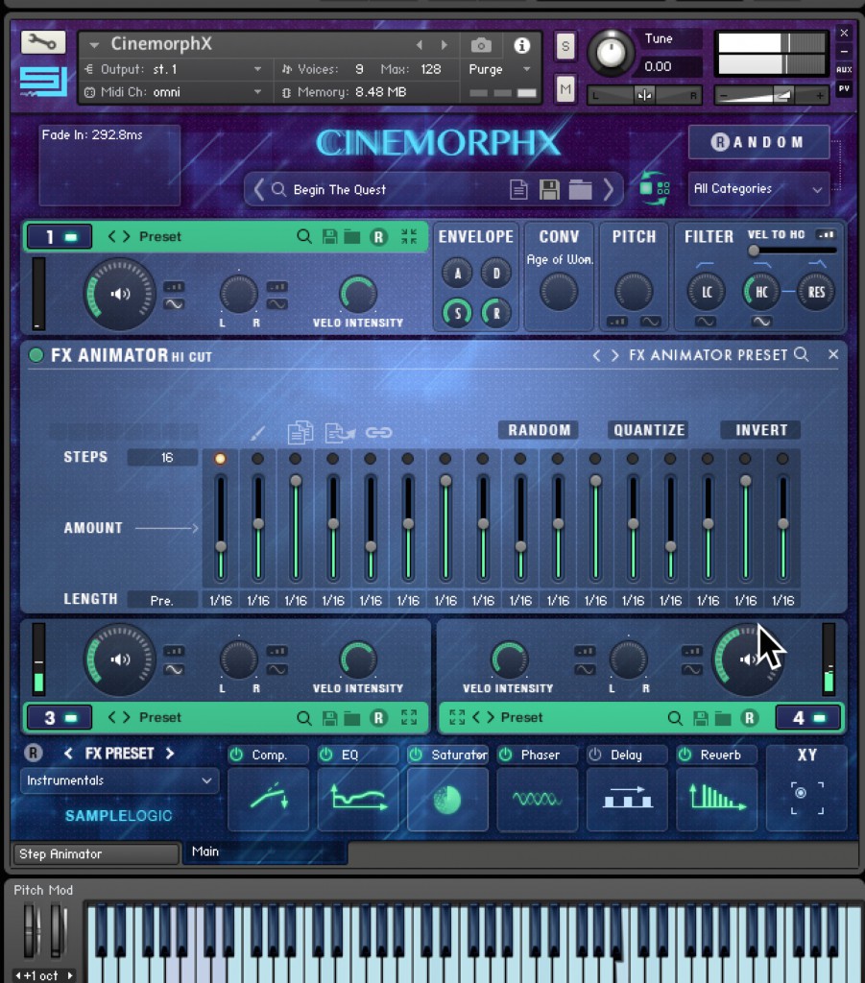865x983 pixels.
Task: Click the new preset document icon
Action: tap(518, 189)
